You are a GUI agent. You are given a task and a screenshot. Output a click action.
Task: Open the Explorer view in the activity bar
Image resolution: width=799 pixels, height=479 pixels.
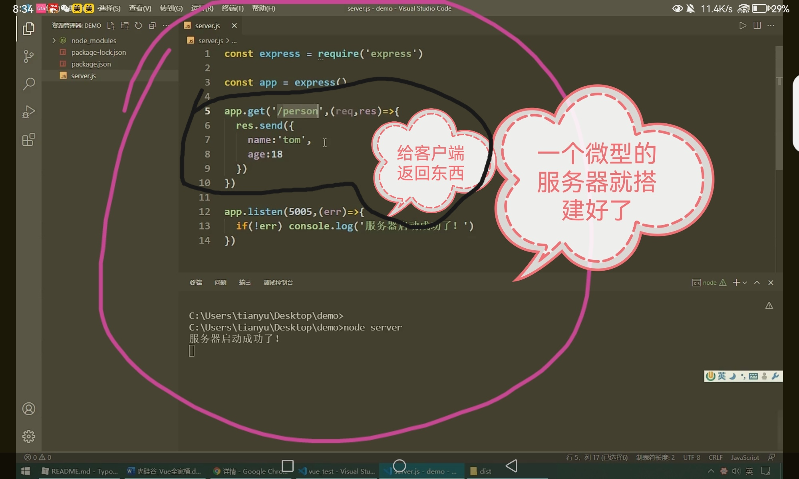click(28, 29)
